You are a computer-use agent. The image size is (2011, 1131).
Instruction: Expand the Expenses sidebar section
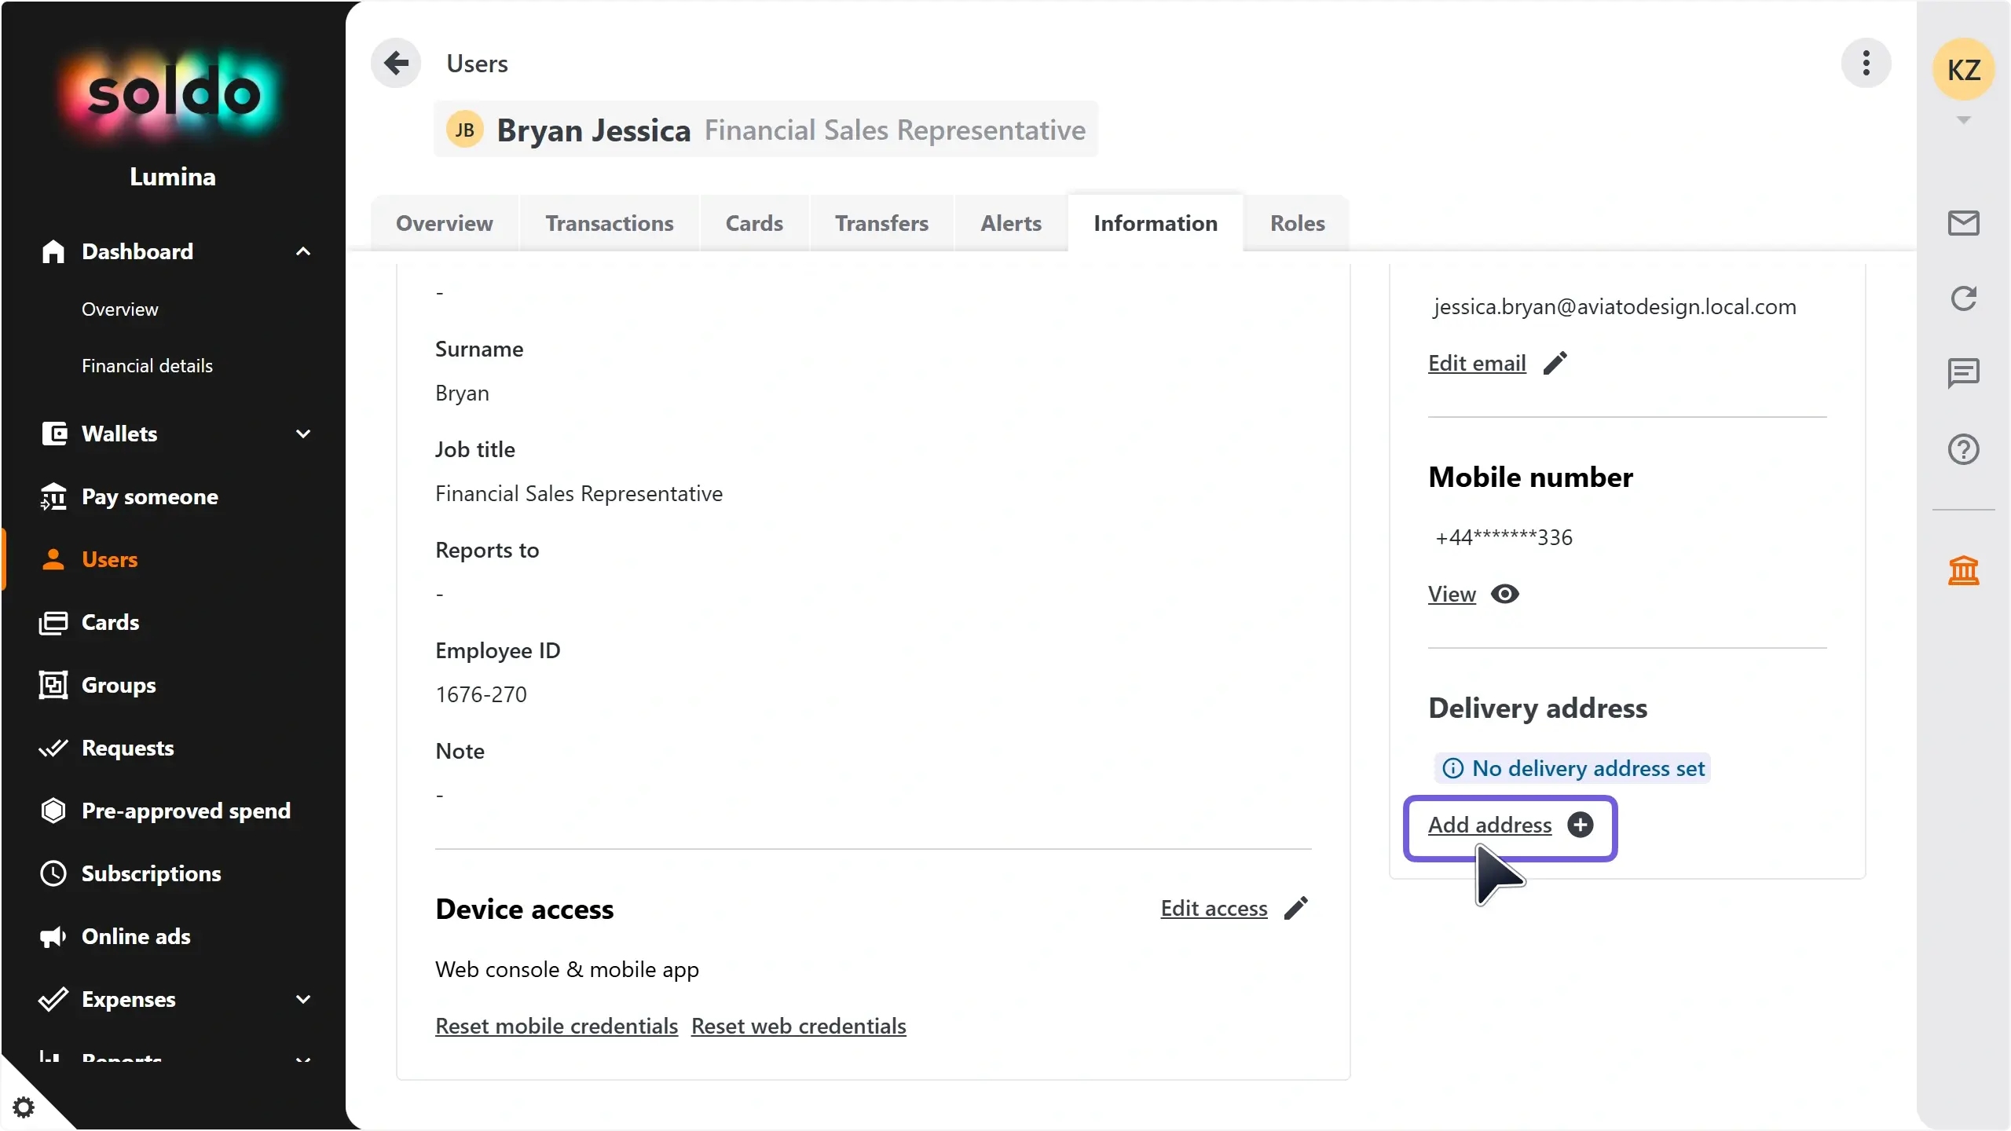click(302, 999)
